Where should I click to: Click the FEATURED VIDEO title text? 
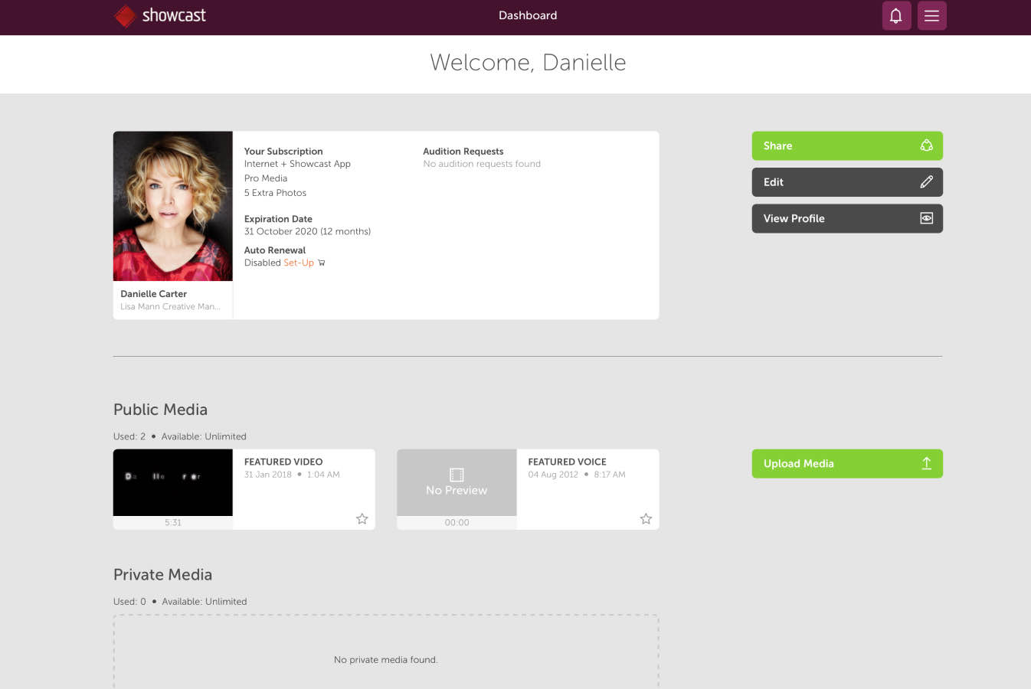coord(283,462)
